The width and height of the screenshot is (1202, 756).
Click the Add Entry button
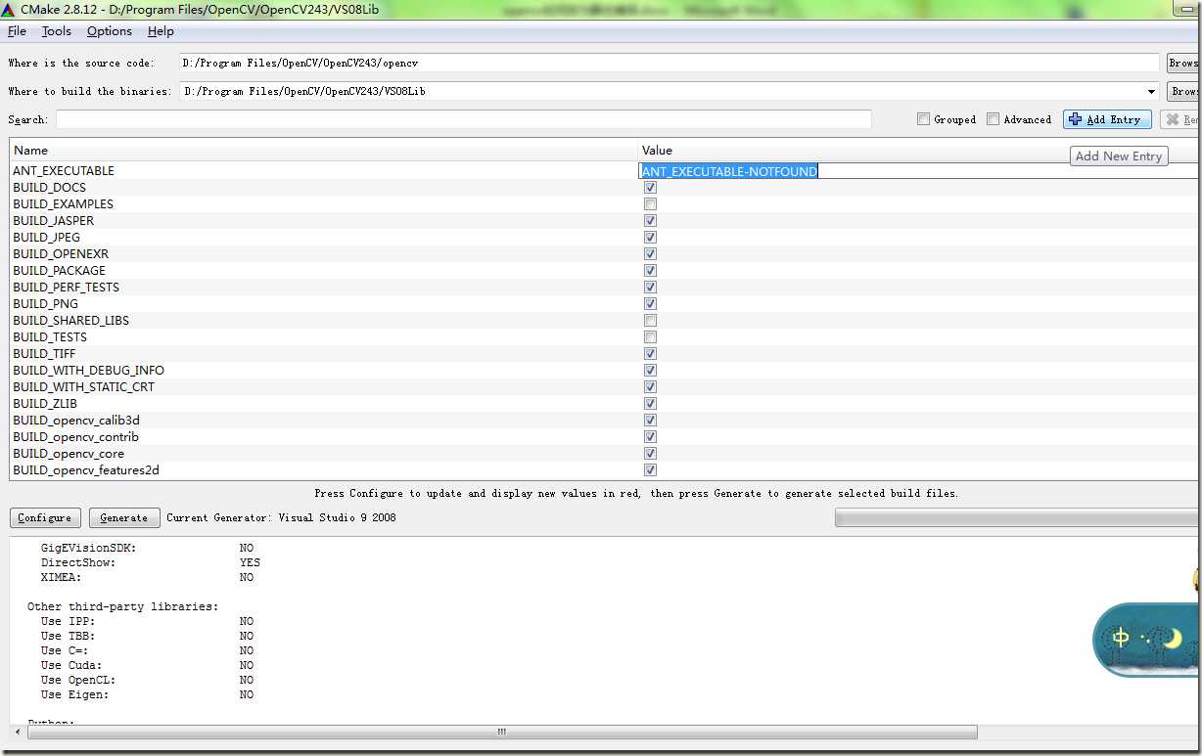pos(1106,119)
